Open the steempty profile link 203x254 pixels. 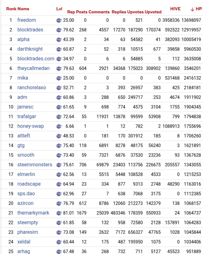(x=28, y=223)
